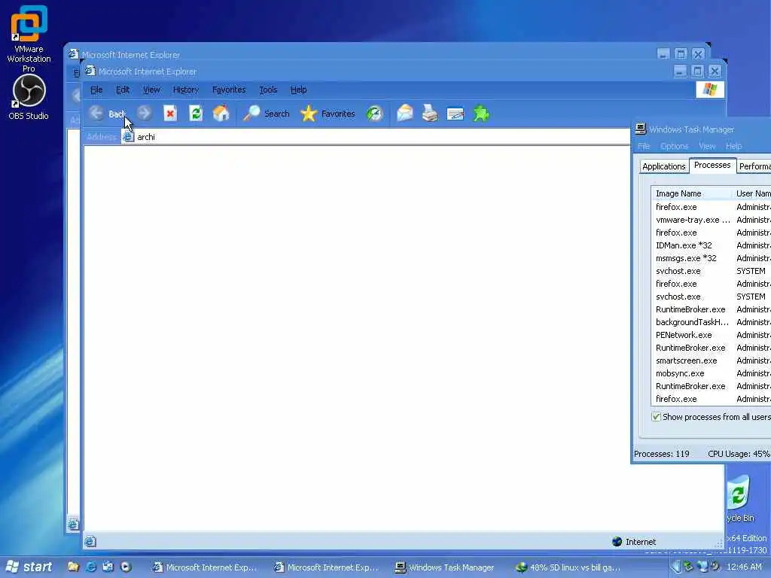Select the smartscreen.exe process
771x578 pixels.
coord(711,360)
